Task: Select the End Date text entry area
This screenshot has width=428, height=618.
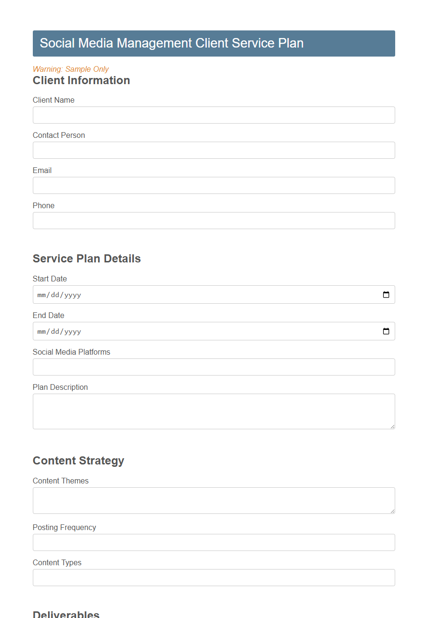Action: [143, 331]
